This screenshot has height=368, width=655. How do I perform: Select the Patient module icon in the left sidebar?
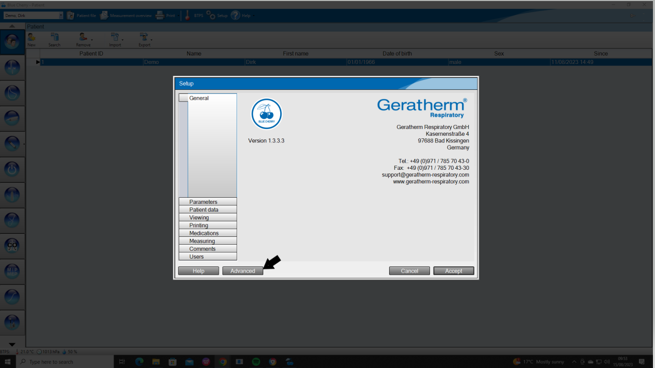click(x=12, y=42)
